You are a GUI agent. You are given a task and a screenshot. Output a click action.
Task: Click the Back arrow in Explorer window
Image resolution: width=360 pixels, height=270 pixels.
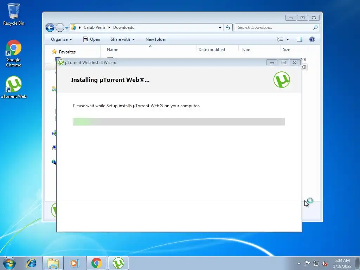[50, 27]
